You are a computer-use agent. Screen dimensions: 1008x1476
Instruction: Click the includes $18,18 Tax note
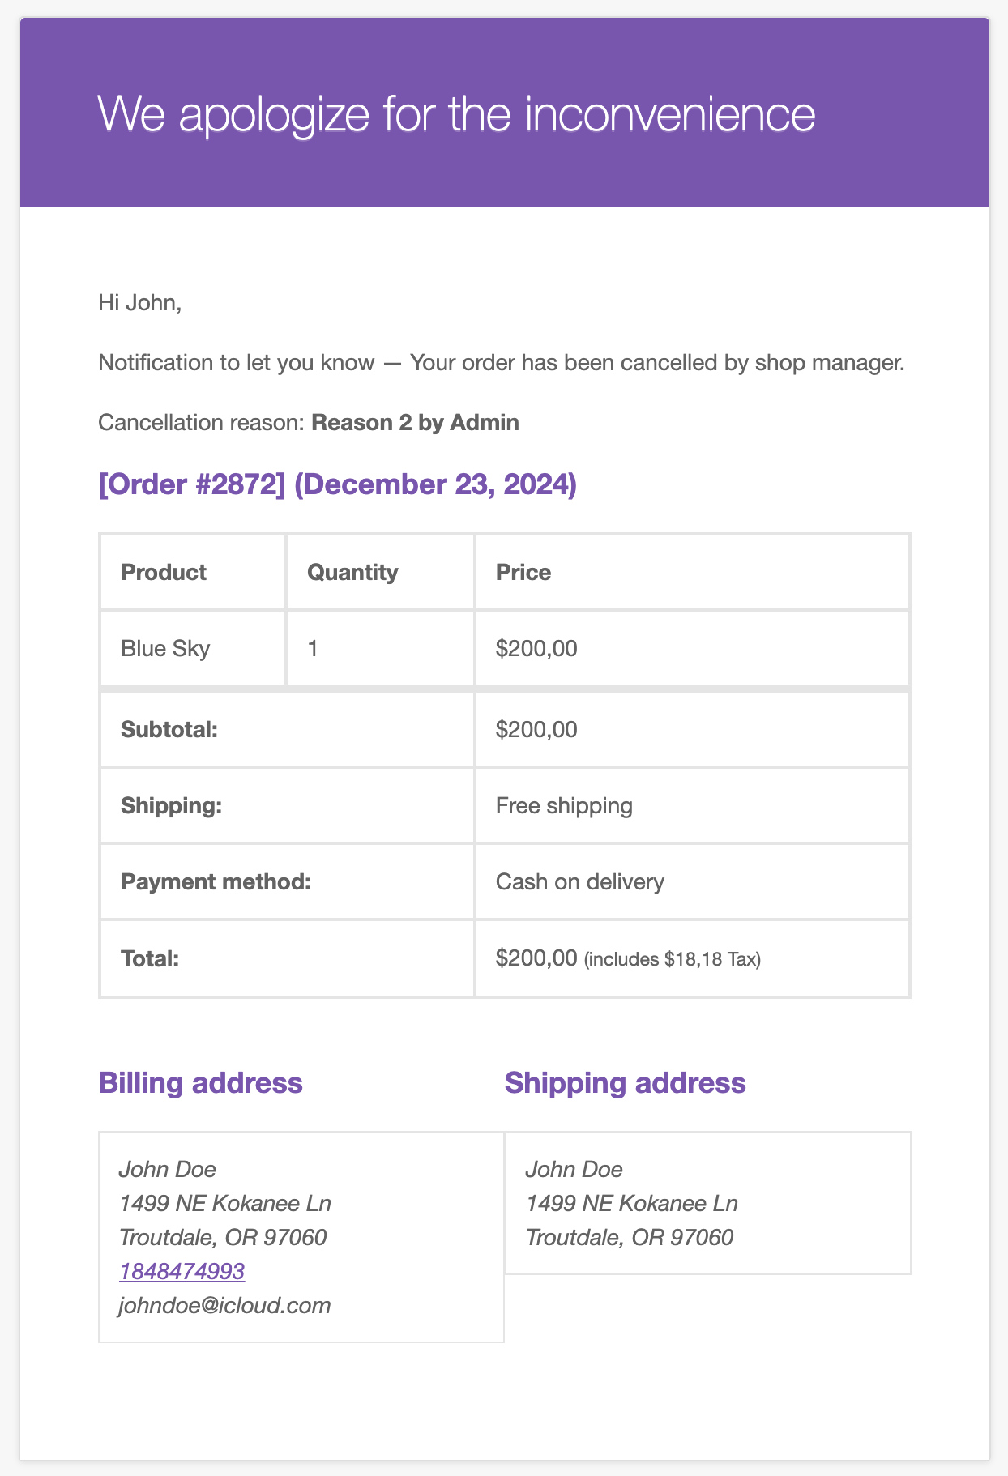click(x=673, y=960)
